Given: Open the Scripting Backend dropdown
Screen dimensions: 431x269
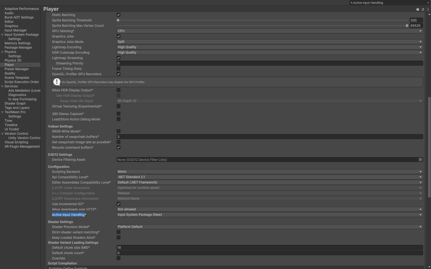Looking at the screenshot, I should (x=270, y=172).
